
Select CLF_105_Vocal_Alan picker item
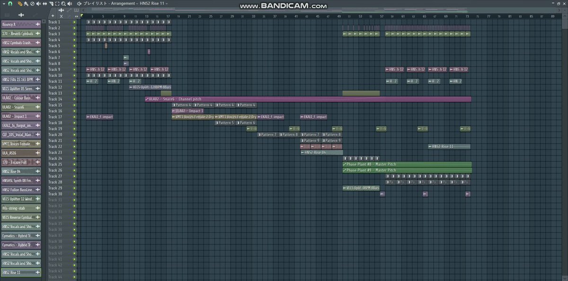coord(21,135)
